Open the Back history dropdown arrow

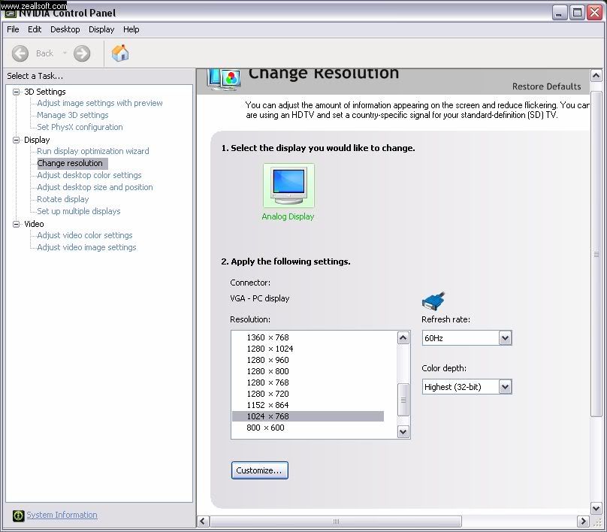coord(65,53)
